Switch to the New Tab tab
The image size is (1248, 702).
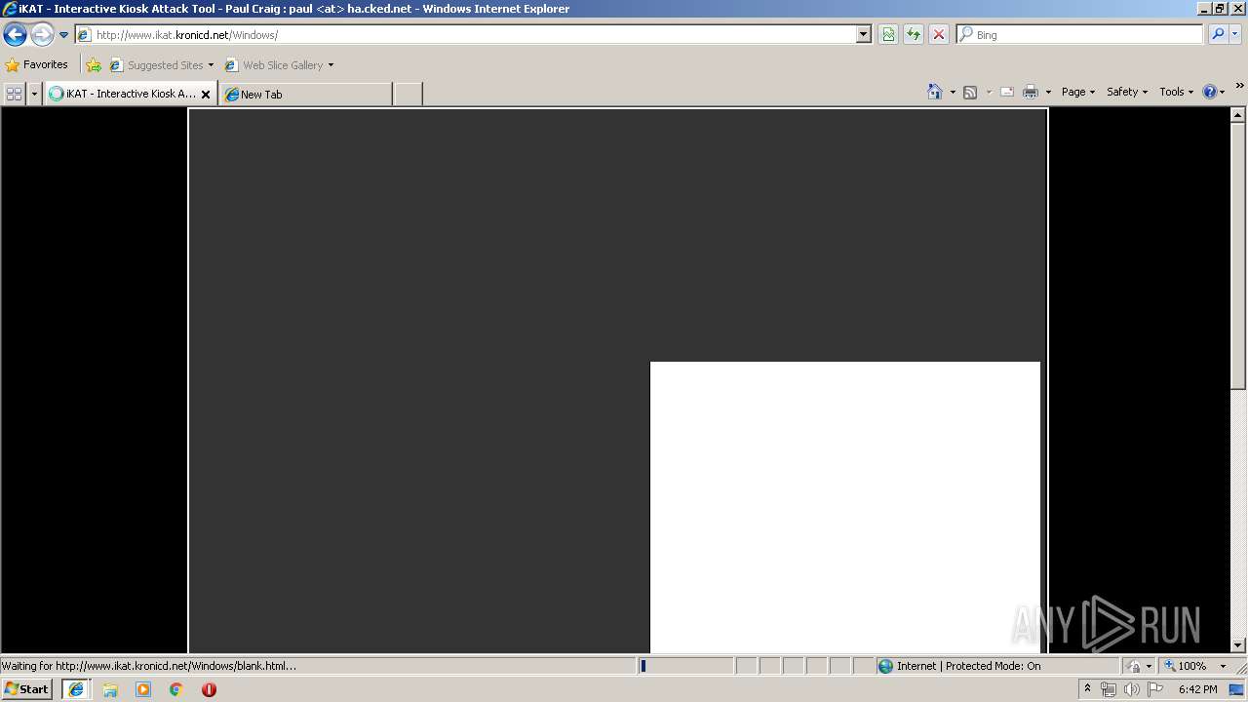pyautogui.click(x=306, y=94)
